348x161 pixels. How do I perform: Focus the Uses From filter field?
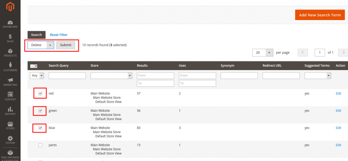tap(197, 76)
